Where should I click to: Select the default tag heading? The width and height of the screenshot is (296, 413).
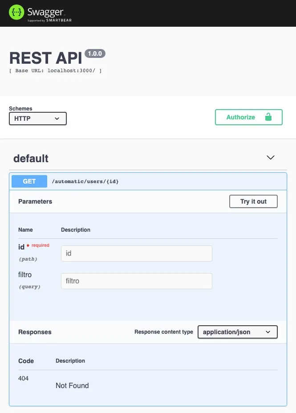30,159
